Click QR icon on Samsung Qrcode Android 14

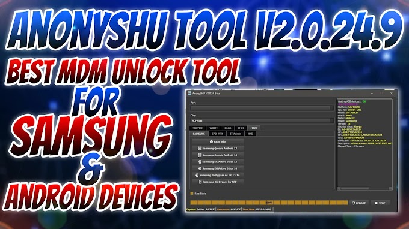click(x=200, y=155)
